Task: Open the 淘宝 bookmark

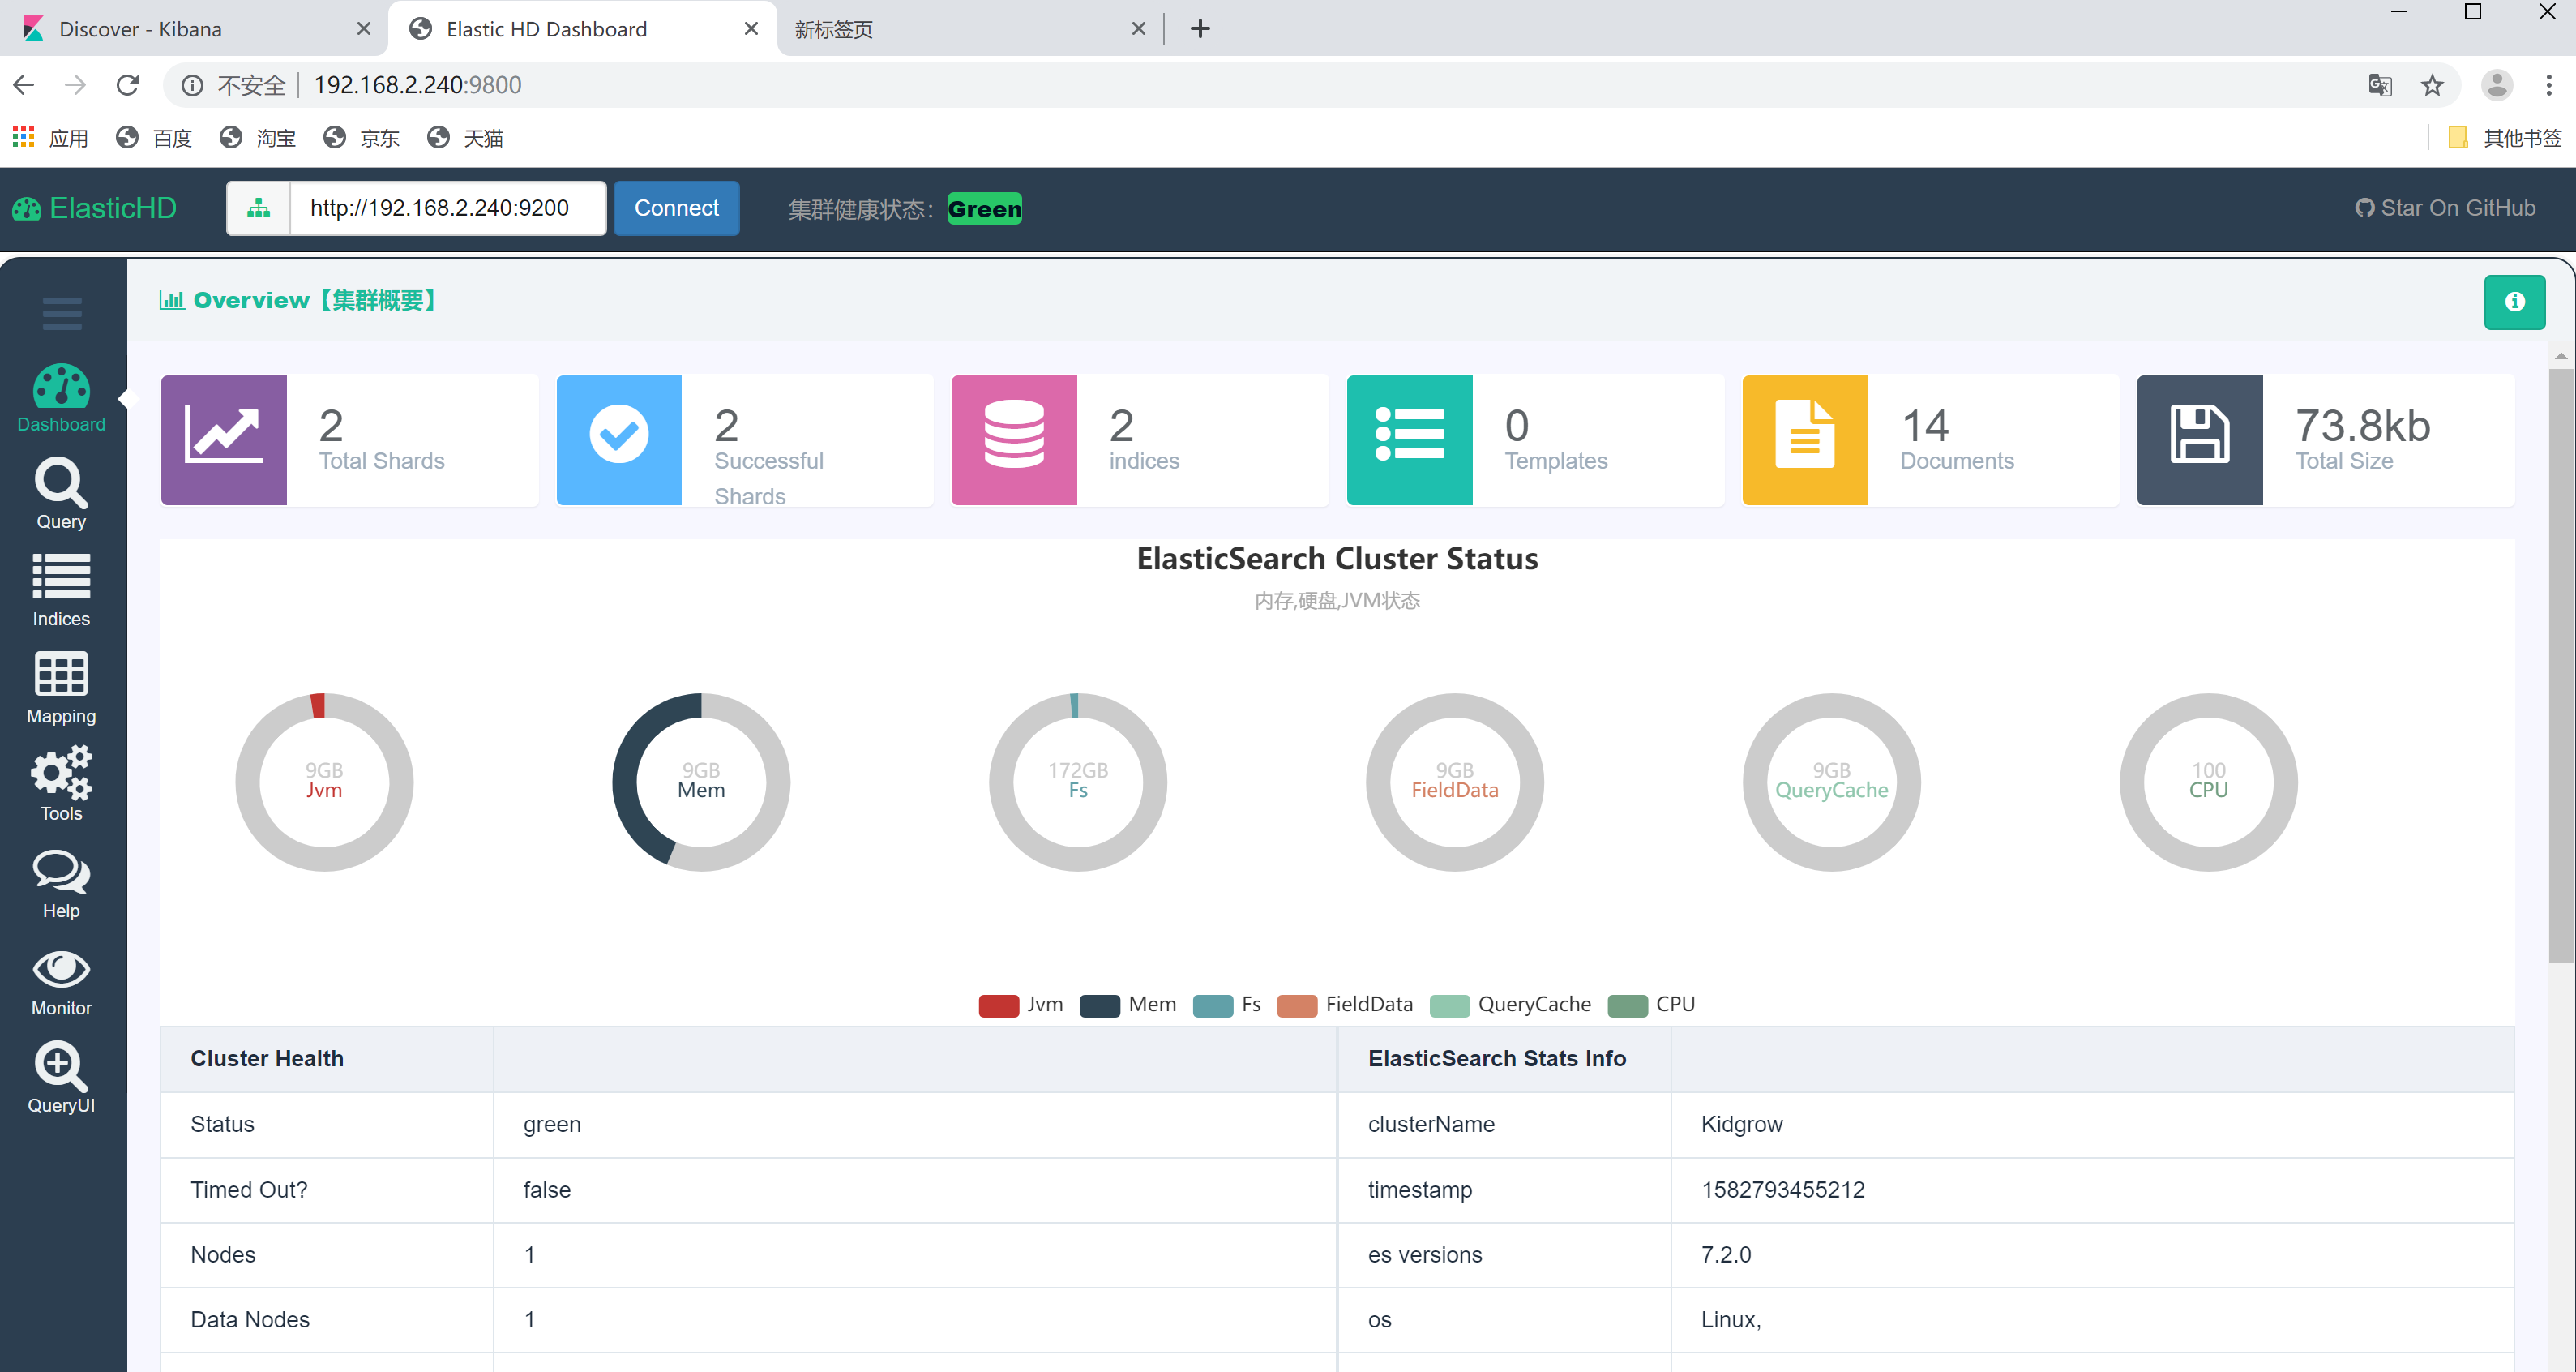Action: (258, 137)
